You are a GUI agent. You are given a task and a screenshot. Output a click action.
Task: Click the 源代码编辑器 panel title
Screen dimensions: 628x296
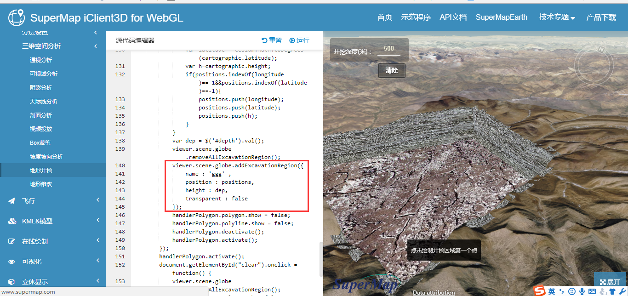coord(135,40)
